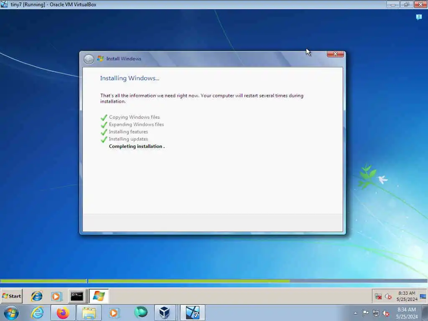Viewport: 428px width, 321px height.
Task: Show hidden host tray icons
Action: 355,313
